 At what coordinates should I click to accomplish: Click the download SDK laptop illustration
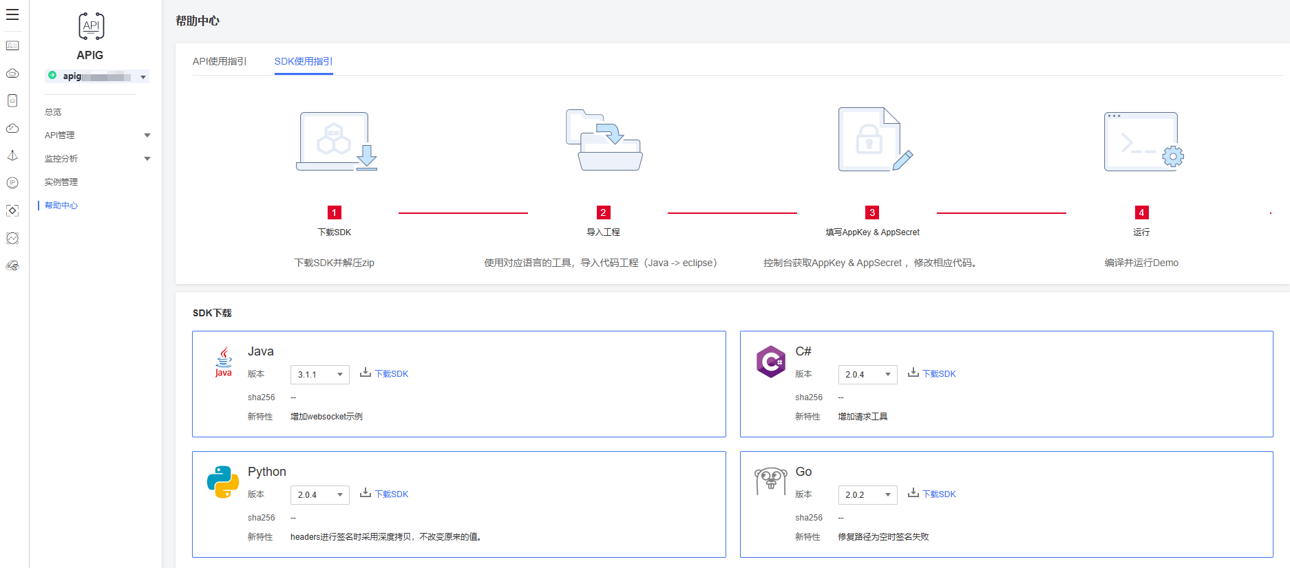point(337,141)
